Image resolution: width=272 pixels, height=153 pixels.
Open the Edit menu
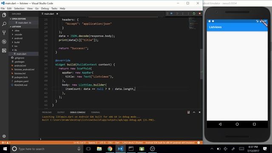pos(9,8)
